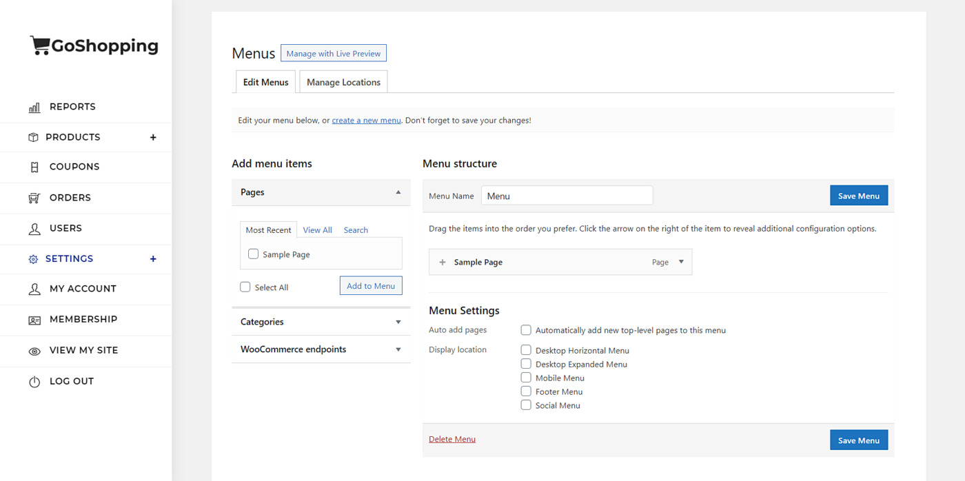Image resolution: width=965 pixels, height=481 pixels.
Task: Open My Account in the sidebar
Action: pos(83,289)
